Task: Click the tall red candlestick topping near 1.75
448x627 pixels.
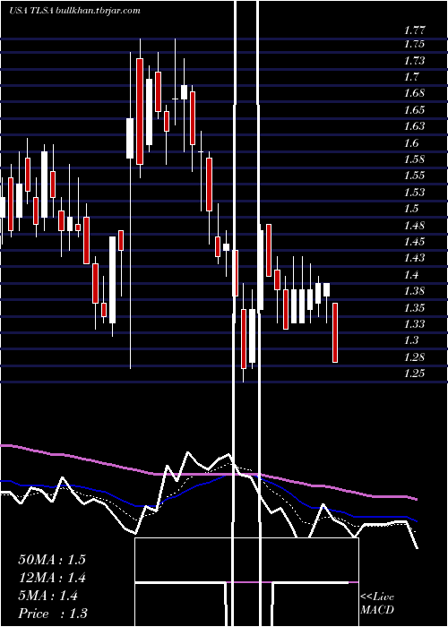Action: tap(140, 111)
